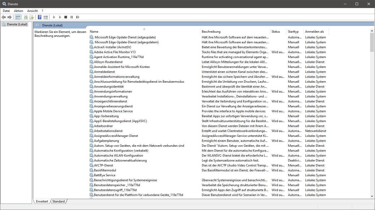Toggle the console tree show/hide icon
The height and width of the screenshot is (210, 375).
[x=18, y=17]
